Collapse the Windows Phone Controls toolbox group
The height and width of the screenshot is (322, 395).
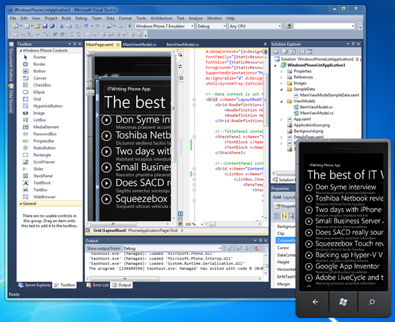pos(20,50)
